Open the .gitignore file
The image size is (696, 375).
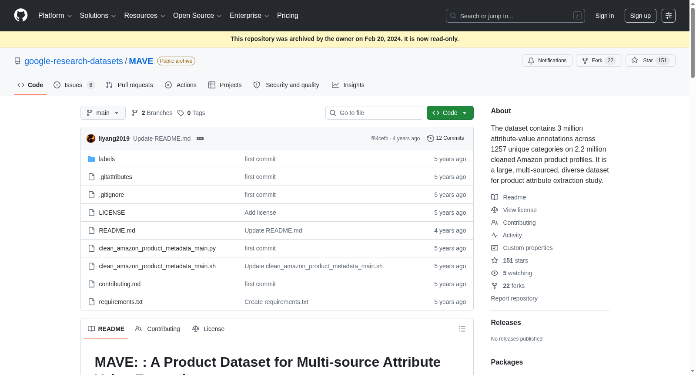111,195
